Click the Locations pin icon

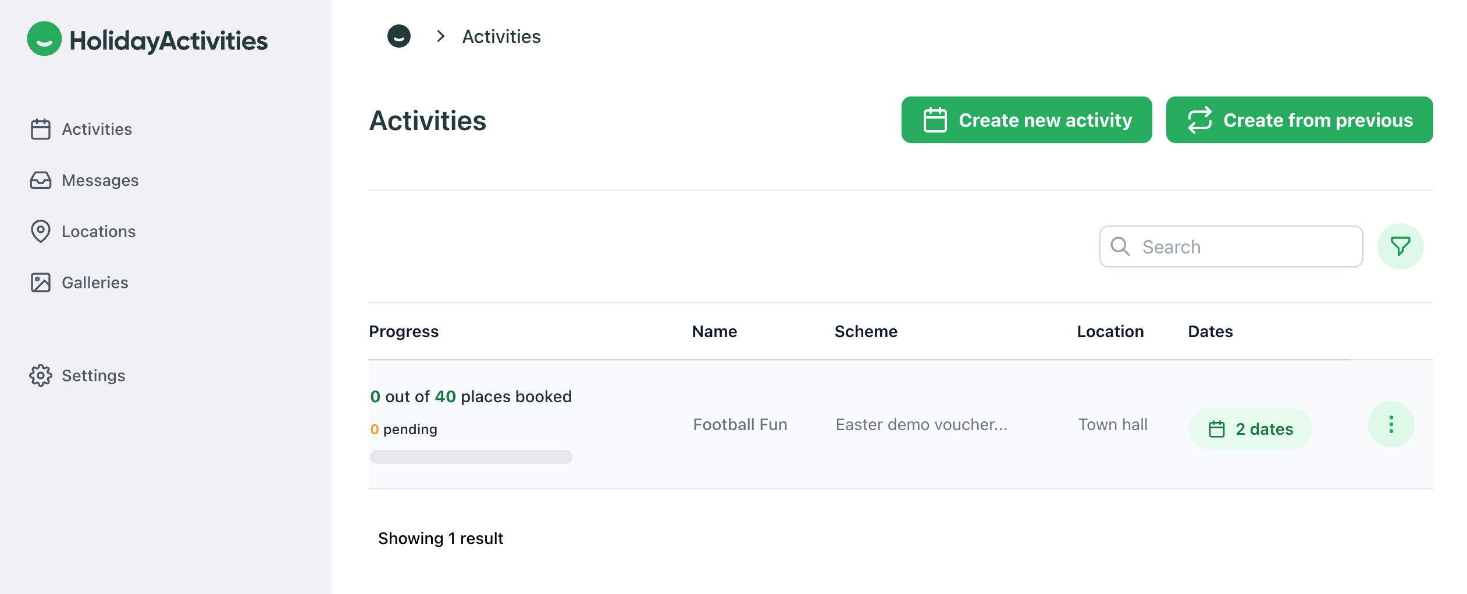point(41,231)
